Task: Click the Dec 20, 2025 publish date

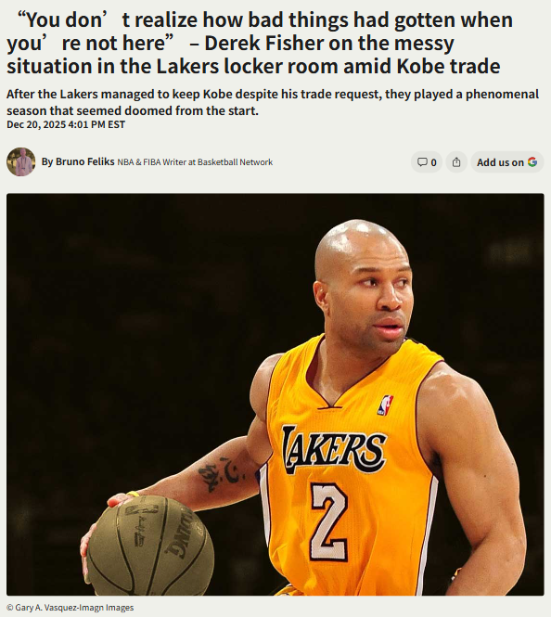Action: point(66,124)
